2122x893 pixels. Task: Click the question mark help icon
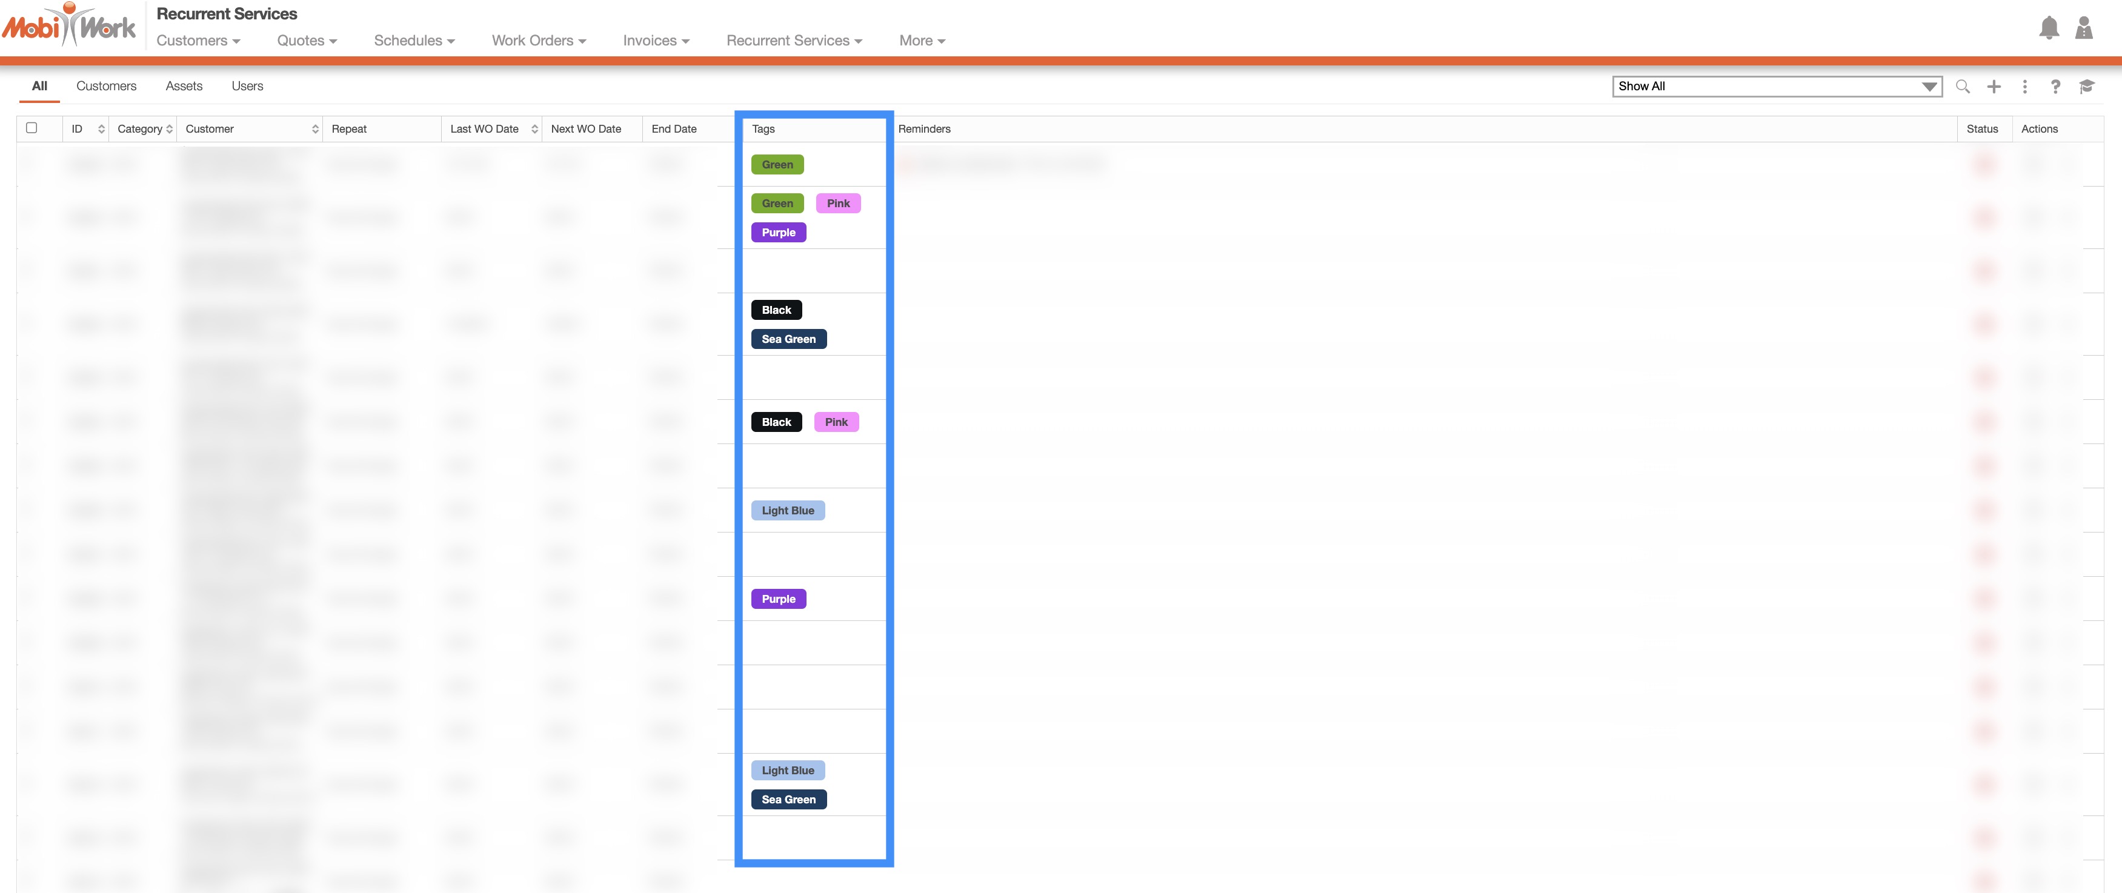2055,87
